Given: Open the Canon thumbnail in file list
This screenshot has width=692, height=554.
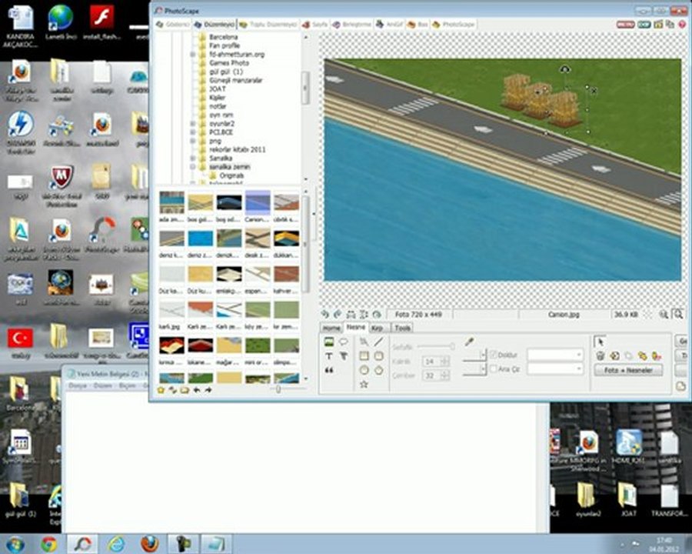Looking at the screenshot, I should click(258, 202).
